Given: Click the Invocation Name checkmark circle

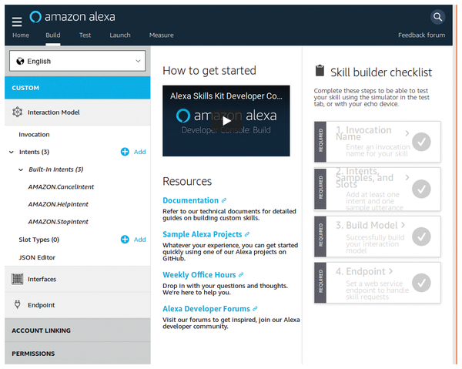Looking at the screenshot, I should (x=421, y=142).
